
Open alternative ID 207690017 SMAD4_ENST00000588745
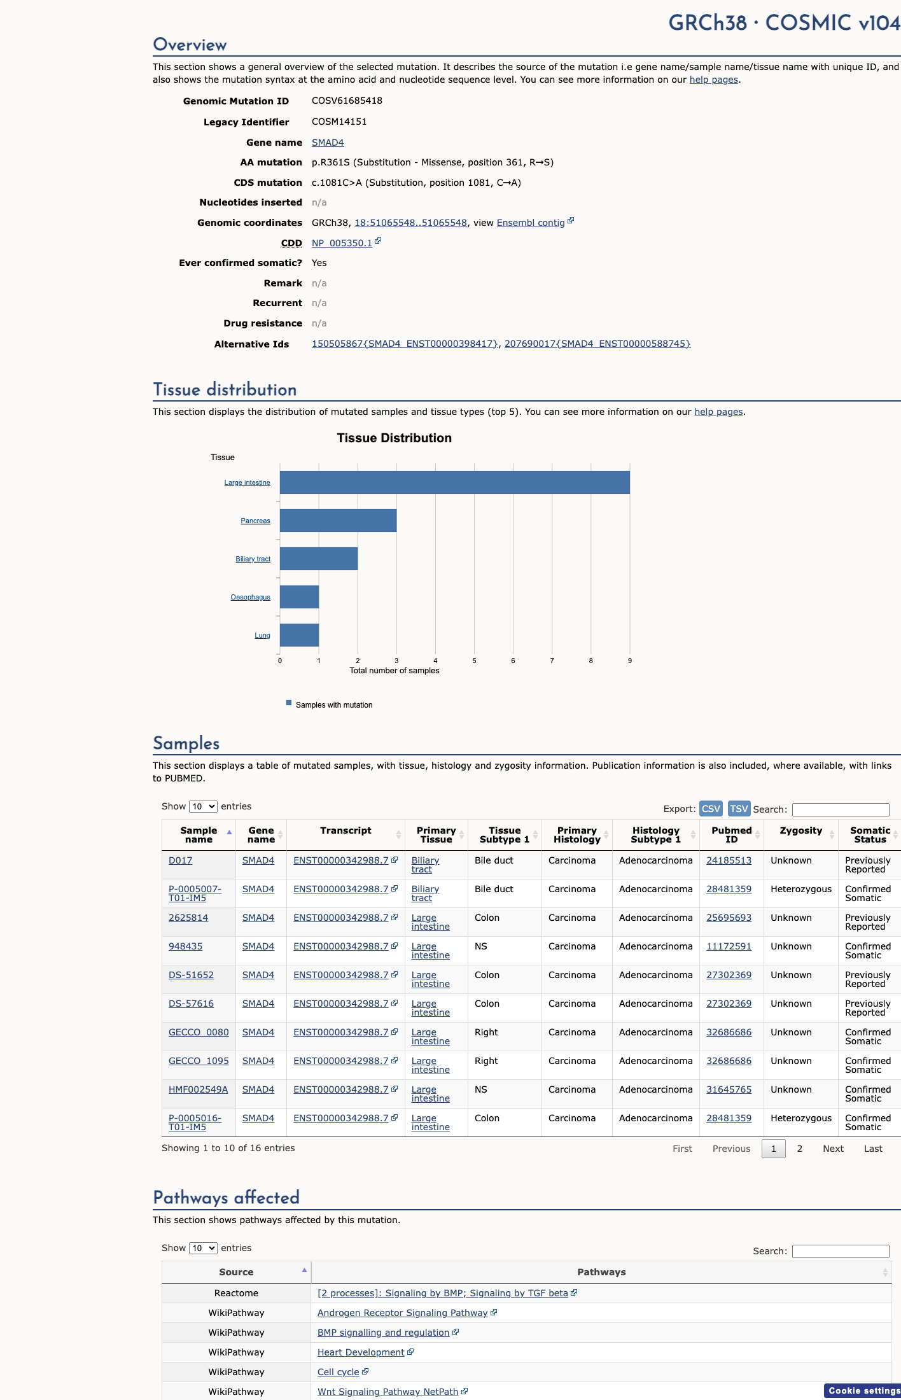click(597, 344)
